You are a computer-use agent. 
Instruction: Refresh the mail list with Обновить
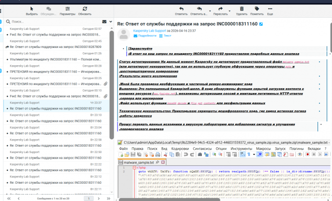click(85, 8)
